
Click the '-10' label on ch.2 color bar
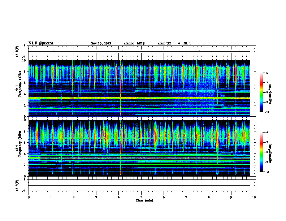pos(267,172)
